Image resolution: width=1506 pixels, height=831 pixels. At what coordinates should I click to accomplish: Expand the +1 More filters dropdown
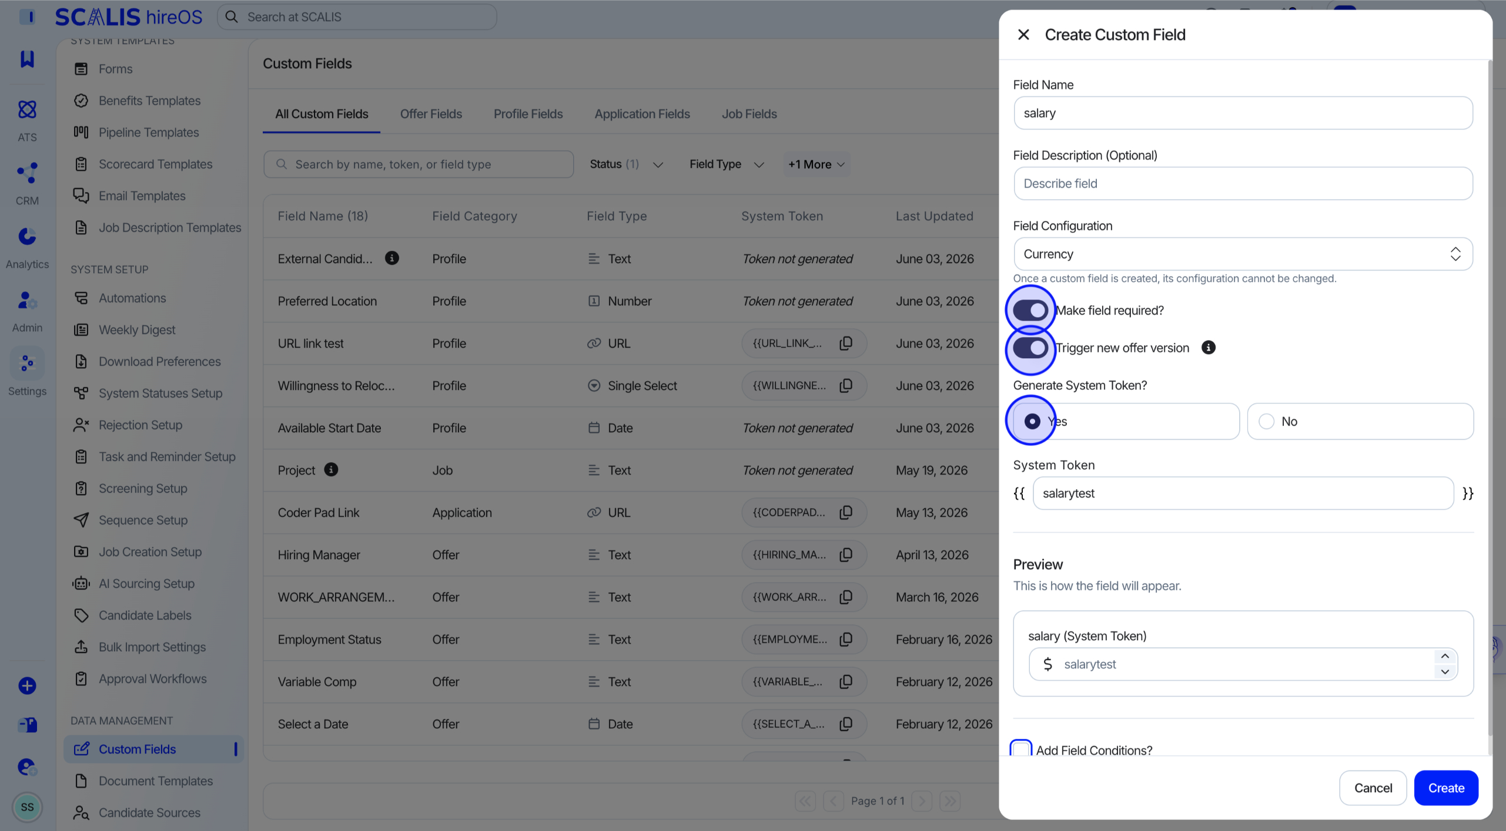point(816,164)
